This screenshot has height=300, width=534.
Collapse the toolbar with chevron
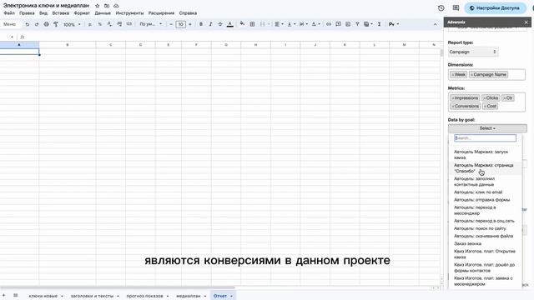click(x=435, y=24)
